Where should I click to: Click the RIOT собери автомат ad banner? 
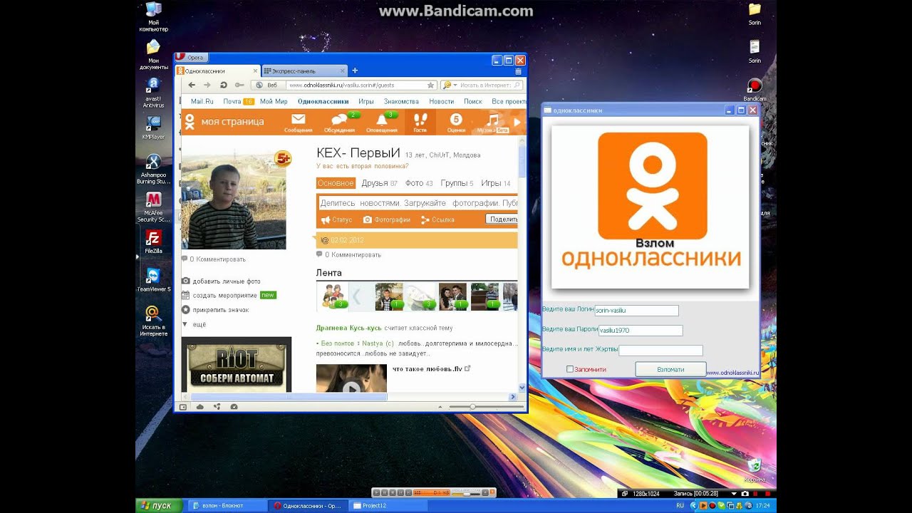point(237,364)
